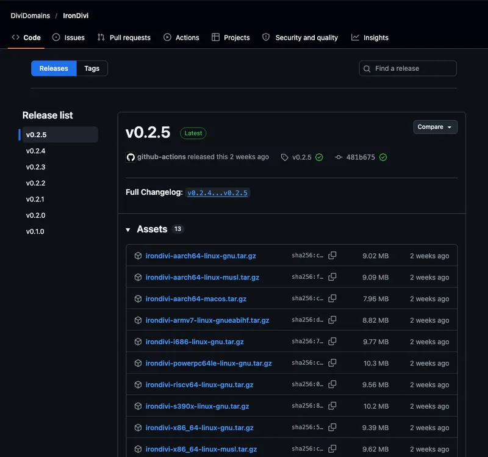The height and width of the screenshot is (457, 488).
Task: Go to Pull requests tab
Action: point(124,37)
